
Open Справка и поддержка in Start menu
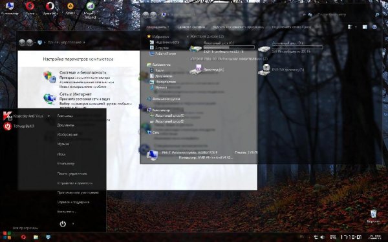tap(73, 202)
